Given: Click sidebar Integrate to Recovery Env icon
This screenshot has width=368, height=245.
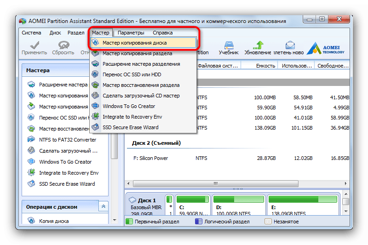Looking at the screenshot, I should click(x=31, y=172).
